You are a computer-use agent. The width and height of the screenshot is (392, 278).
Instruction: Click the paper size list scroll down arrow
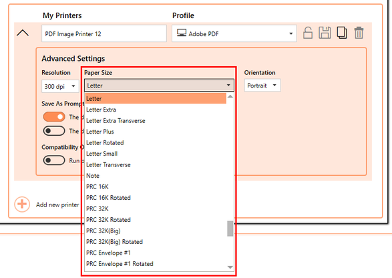tap(230, 267)
